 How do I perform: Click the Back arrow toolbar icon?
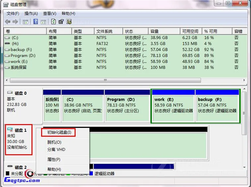pos(8,22)
